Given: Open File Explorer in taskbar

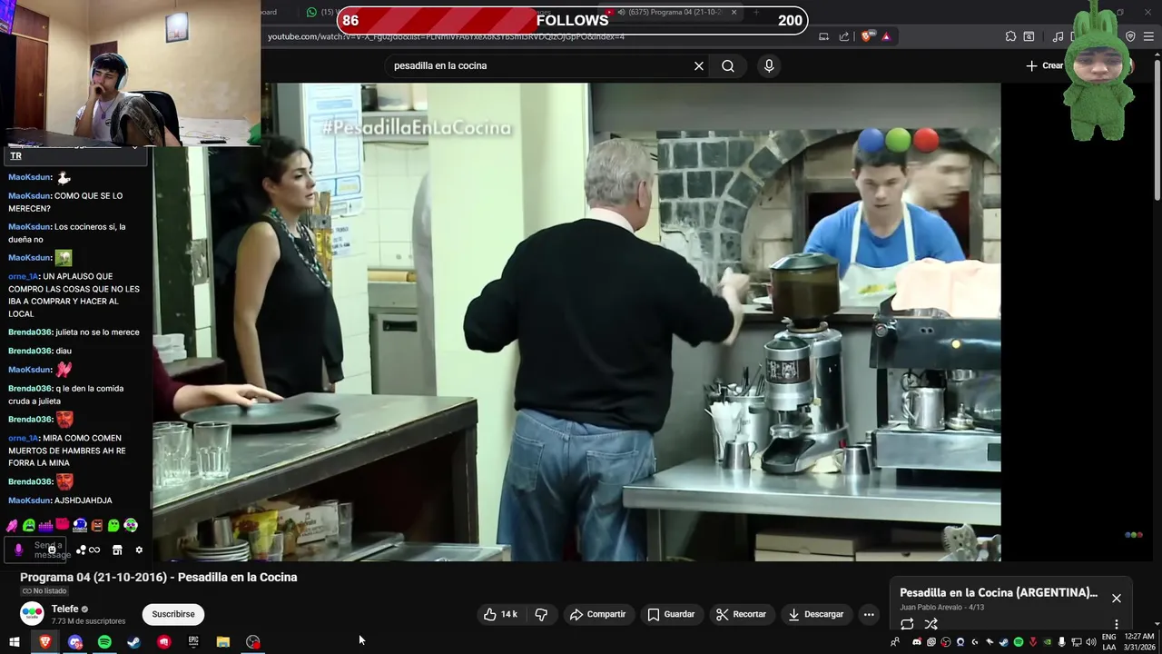Looking at the screenshot, I should [223, 642].
